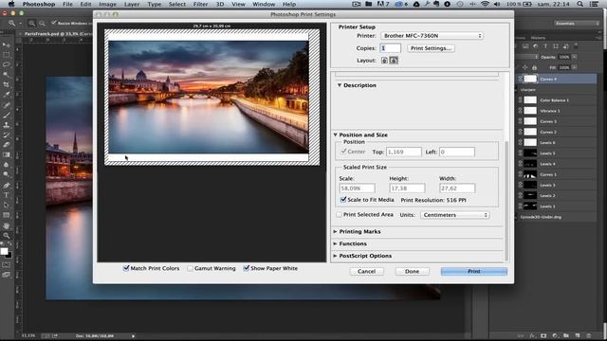Select the Eraser tool
This screenshot has width=607, height=341.
click(x=7, y=145)
